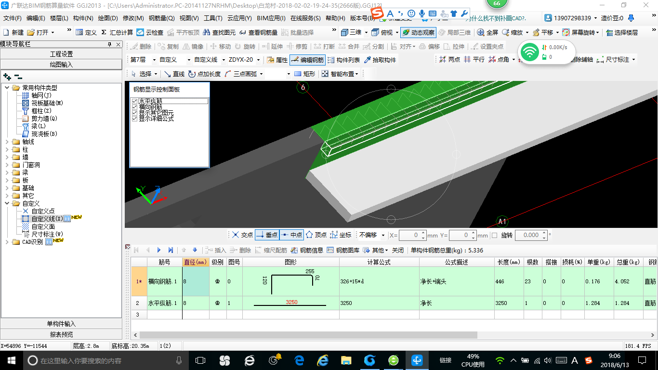The image size is (658, 370).
Task: Open 文件(F) menu
Action: click(x=13, y=18)
